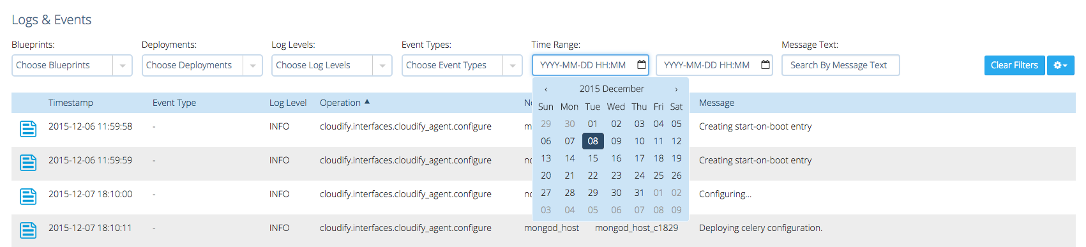Click timestamp 2015-12-07 18:10:00
The height and width of the screenshot is (247, 1086).
90,194
